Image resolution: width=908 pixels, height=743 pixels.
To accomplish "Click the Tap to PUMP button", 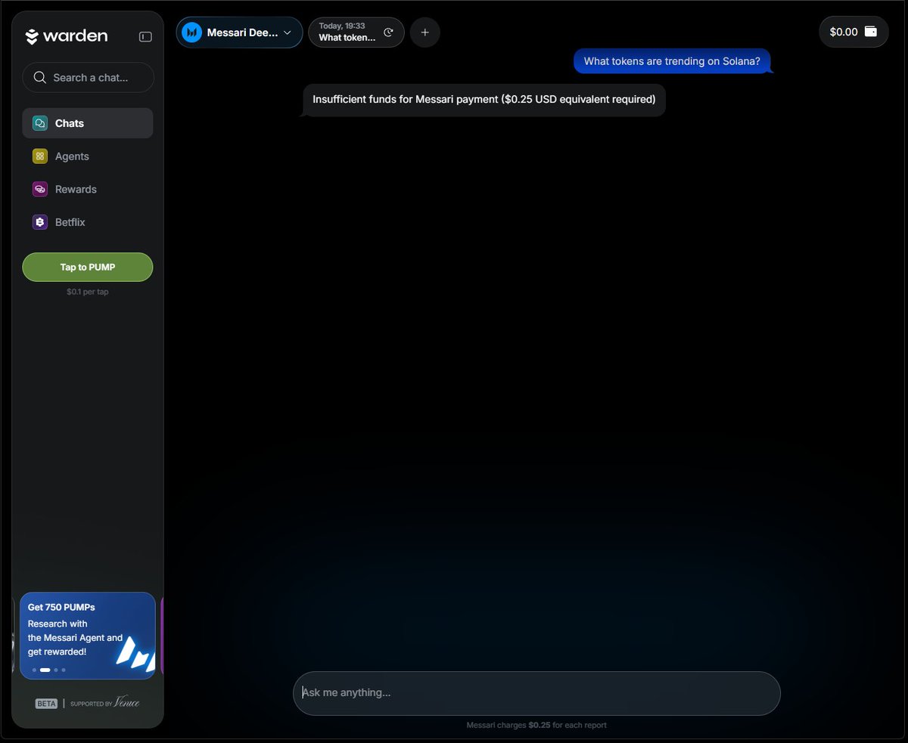I will tap(88, 267).
